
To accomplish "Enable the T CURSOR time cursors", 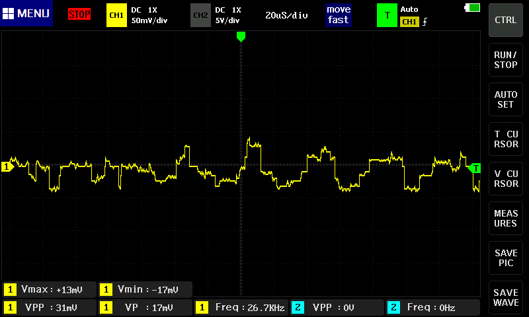I will (x=505, y=139).
